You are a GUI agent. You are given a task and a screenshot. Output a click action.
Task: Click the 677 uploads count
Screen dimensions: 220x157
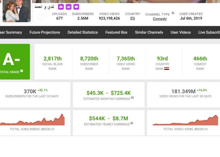tap(60, 18)
